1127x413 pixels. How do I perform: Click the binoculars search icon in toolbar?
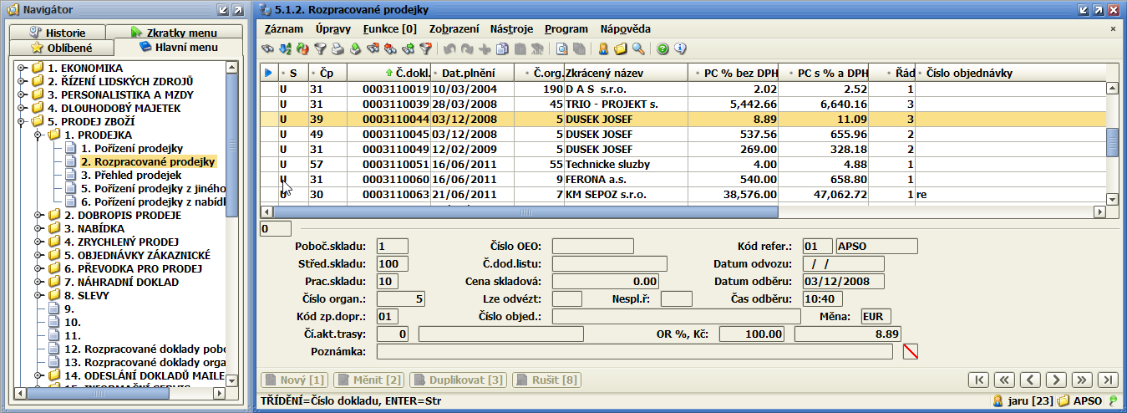(x=266, y=48)
